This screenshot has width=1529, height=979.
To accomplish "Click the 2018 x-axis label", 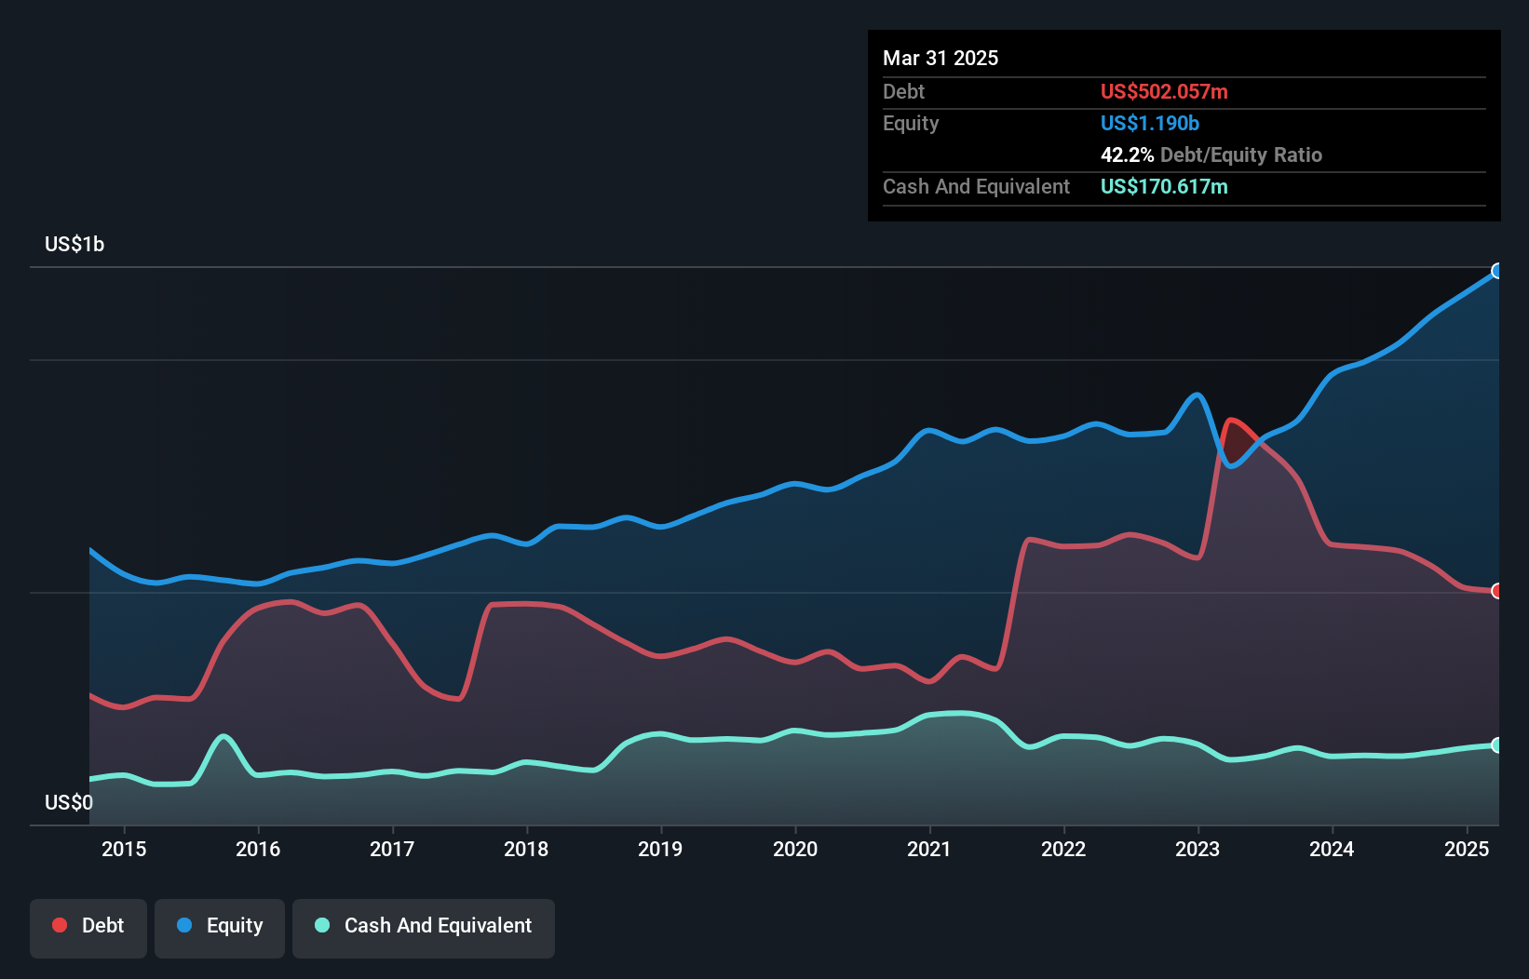I will coord(526,849).
